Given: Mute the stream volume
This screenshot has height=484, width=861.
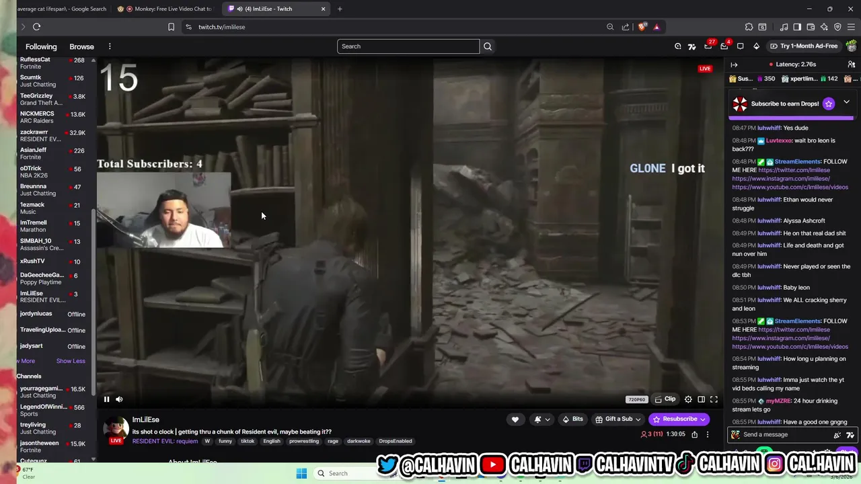Looking at the screenshot, I should coord(119,399).
